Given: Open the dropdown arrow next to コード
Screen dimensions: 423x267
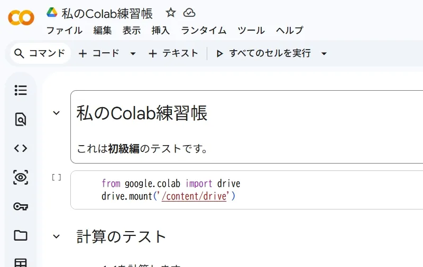Looking at the screenshot, I should click(133, 53).
